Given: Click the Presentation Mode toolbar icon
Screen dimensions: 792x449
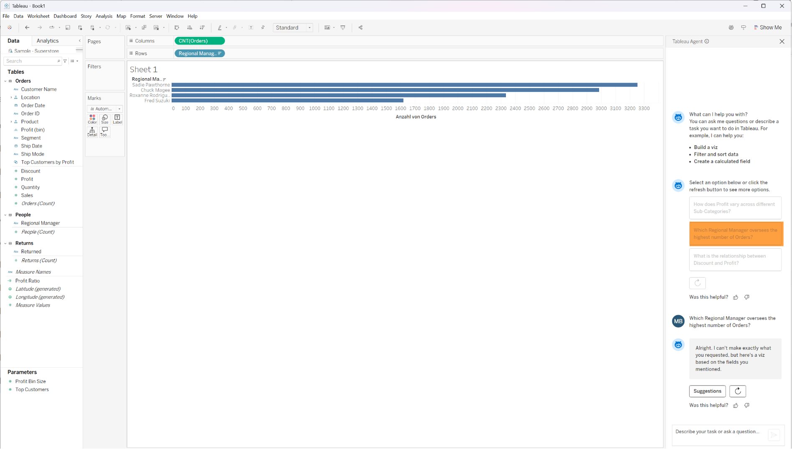Looking at the screenshot, I should coord(343,28).
